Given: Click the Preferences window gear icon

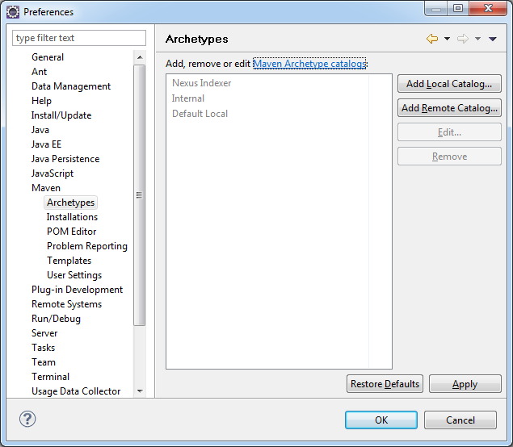Looking at the screenshot, I should [13, 12].
